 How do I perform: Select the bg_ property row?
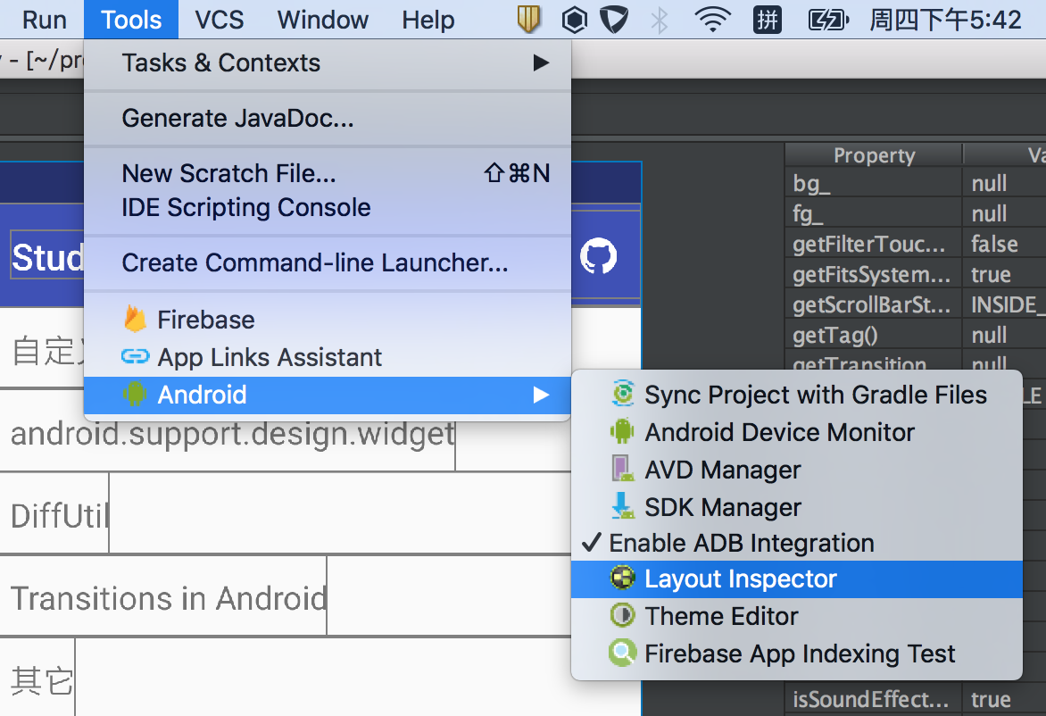coord(916,184)
